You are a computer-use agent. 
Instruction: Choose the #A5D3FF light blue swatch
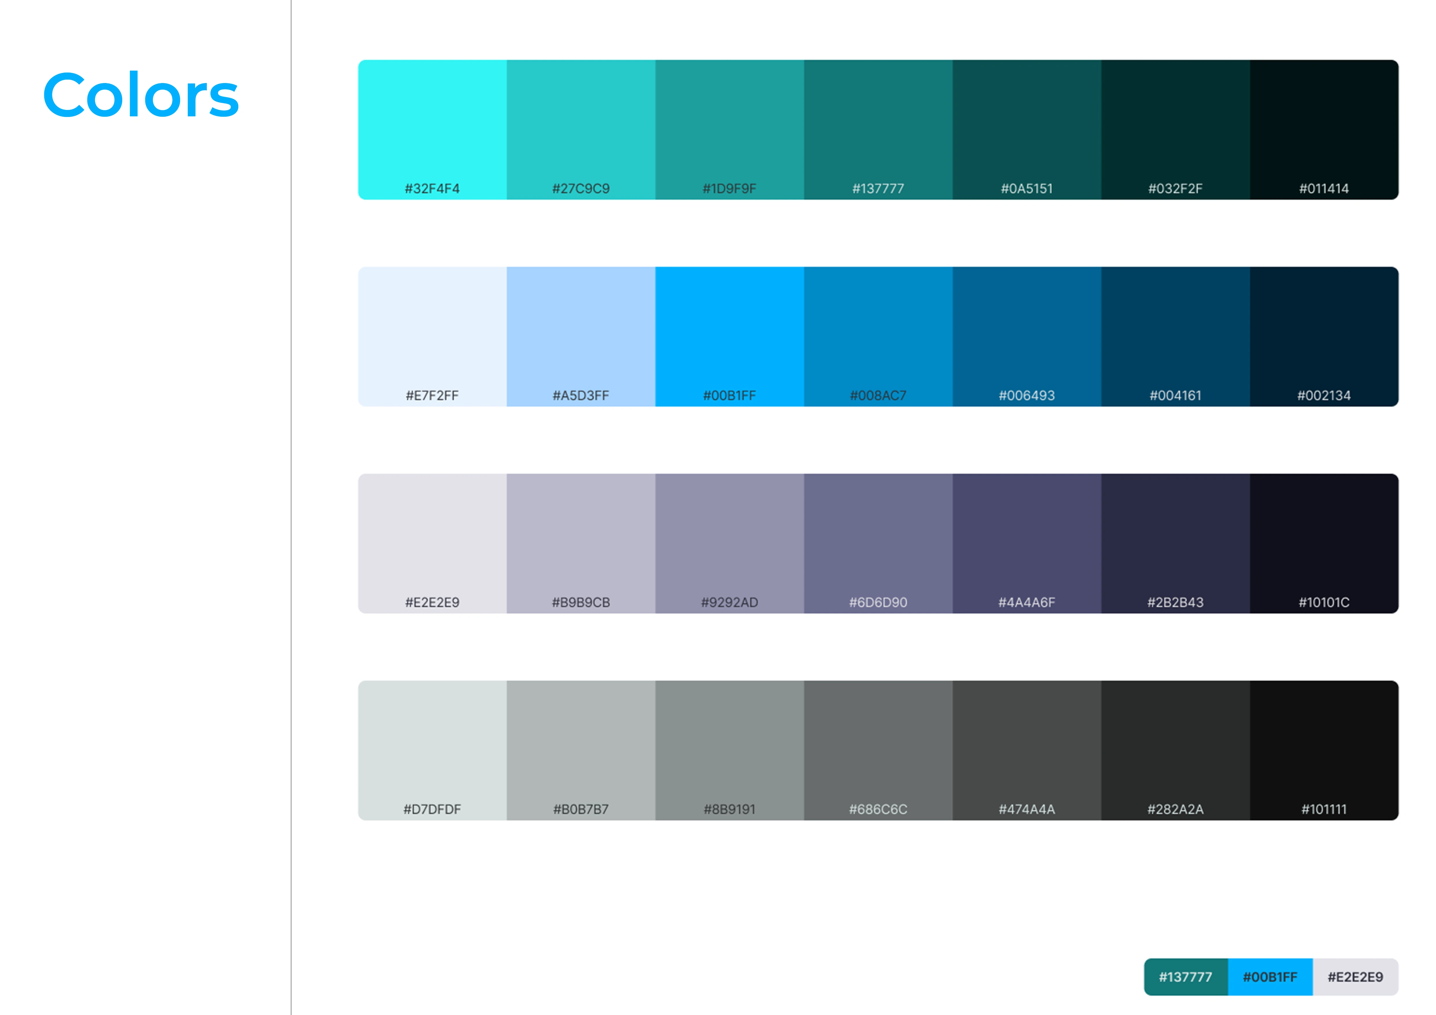coord(580,337)
